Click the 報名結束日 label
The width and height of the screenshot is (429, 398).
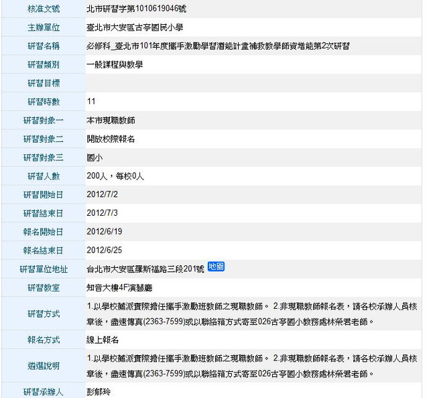coord(43,251)
